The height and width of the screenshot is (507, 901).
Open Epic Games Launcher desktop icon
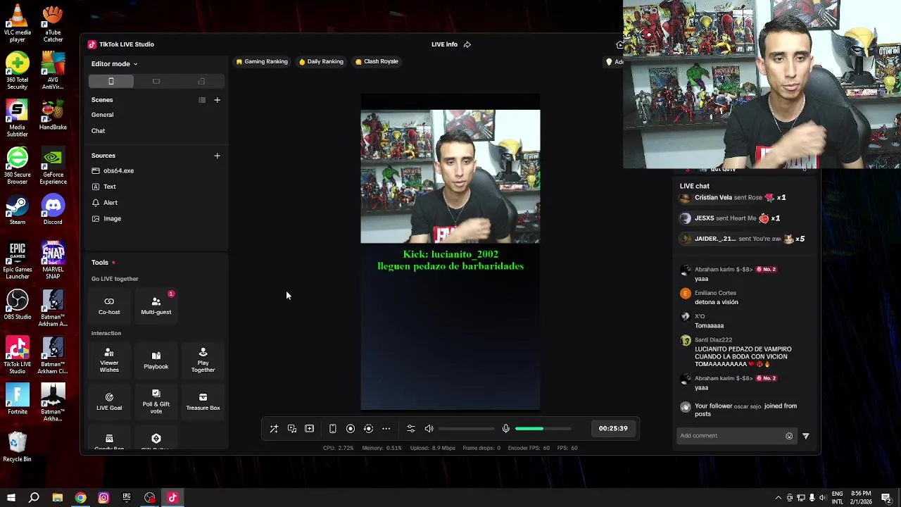click(x=17, y=261)
